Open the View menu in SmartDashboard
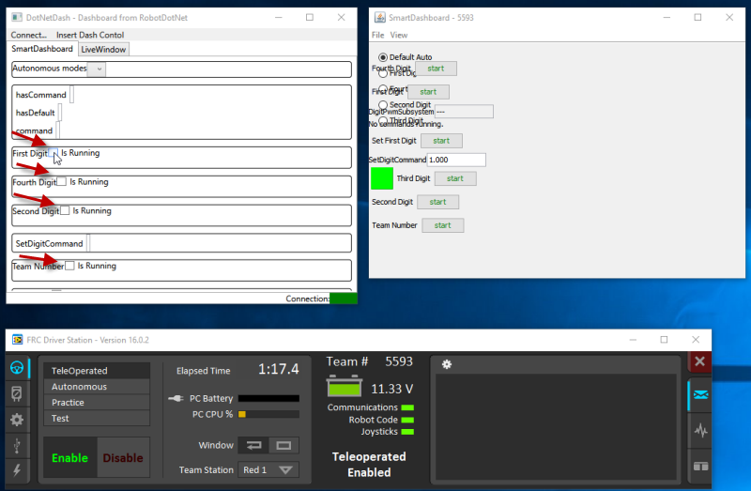 pos(398,35)
